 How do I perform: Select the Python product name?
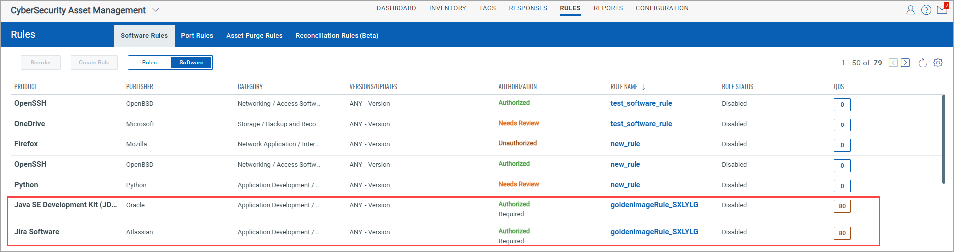(26, 185)
